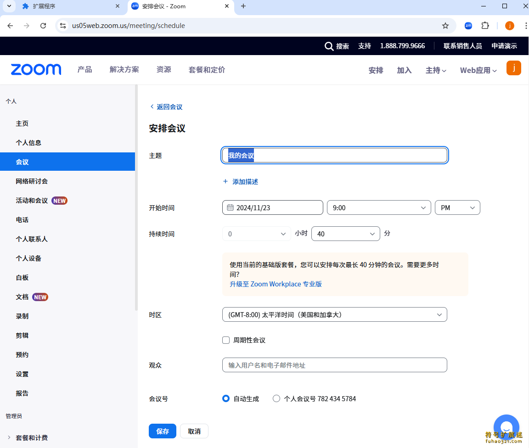Open 套餐和定价 in top navigation

(207, 69)
